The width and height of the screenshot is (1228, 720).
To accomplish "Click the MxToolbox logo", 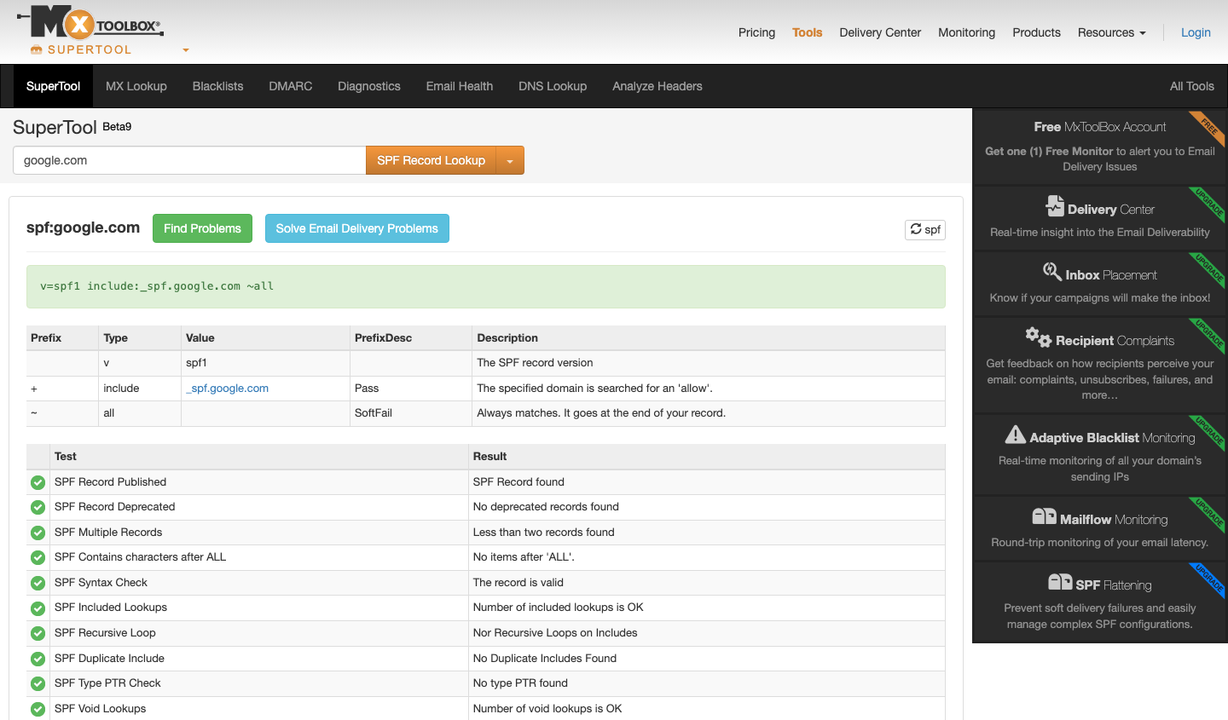I will [x=90, y=22].
